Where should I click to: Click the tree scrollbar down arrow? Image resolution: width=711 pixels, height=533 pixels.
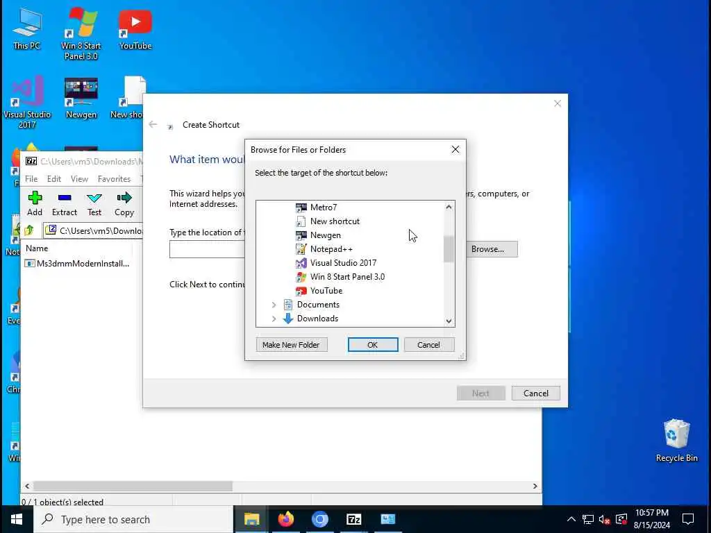click(449, 321)
